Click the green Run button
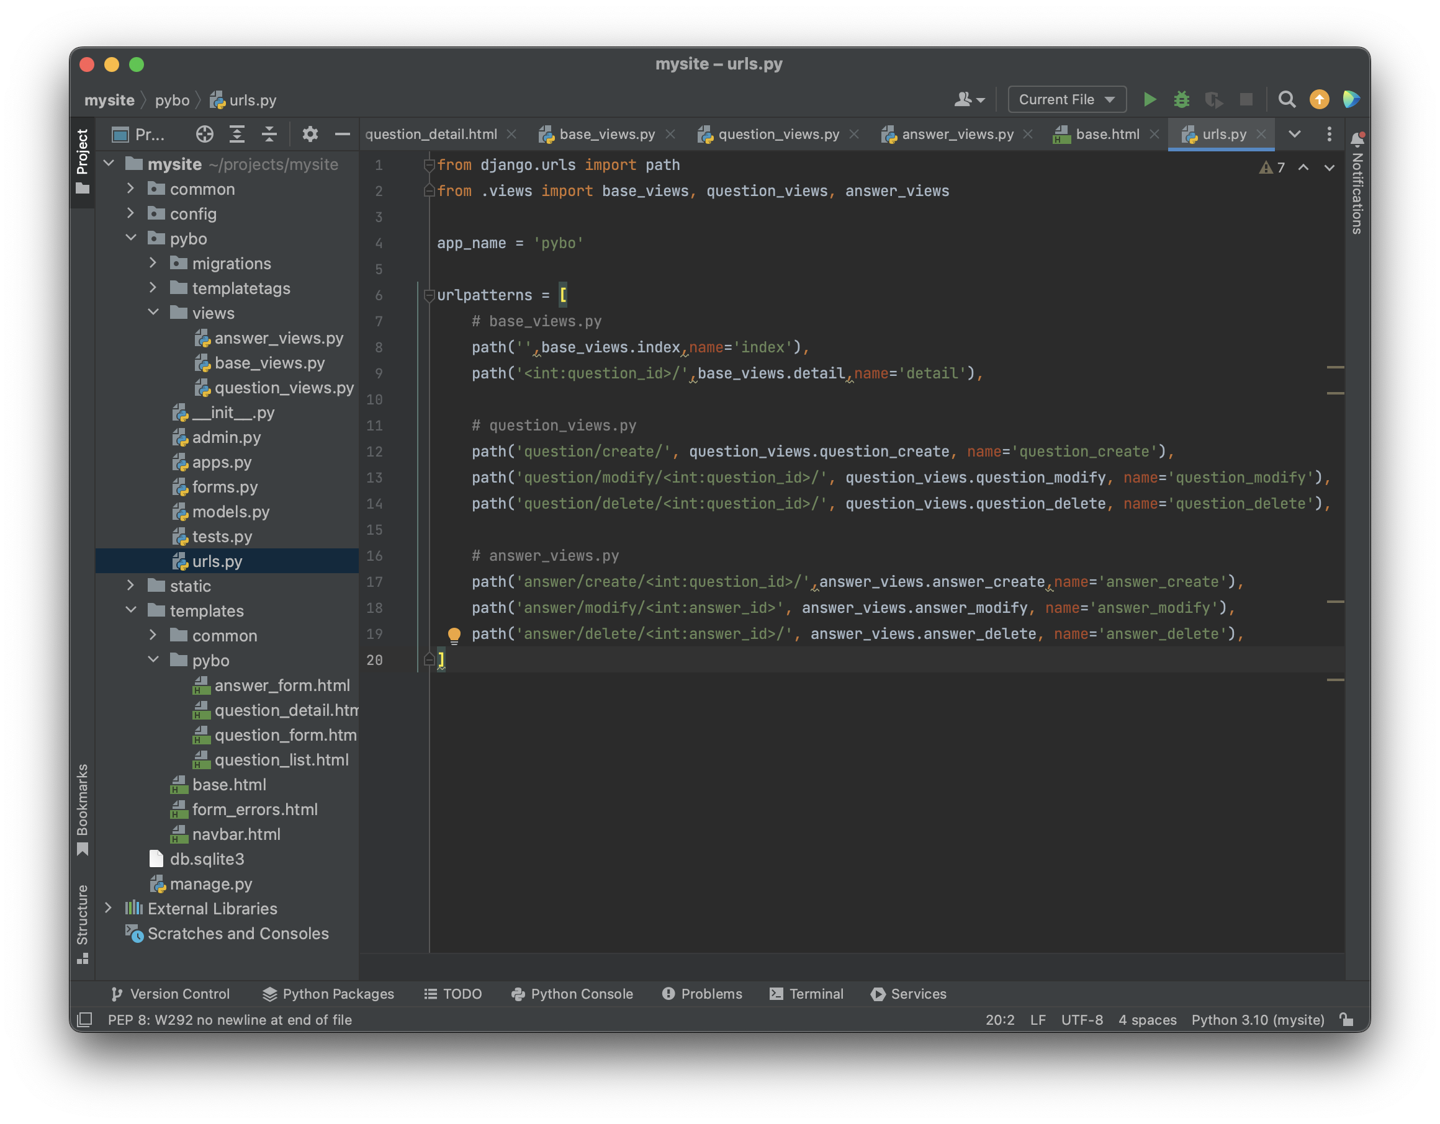This screenshot has height=1124, width=1440. point(1150,99)
